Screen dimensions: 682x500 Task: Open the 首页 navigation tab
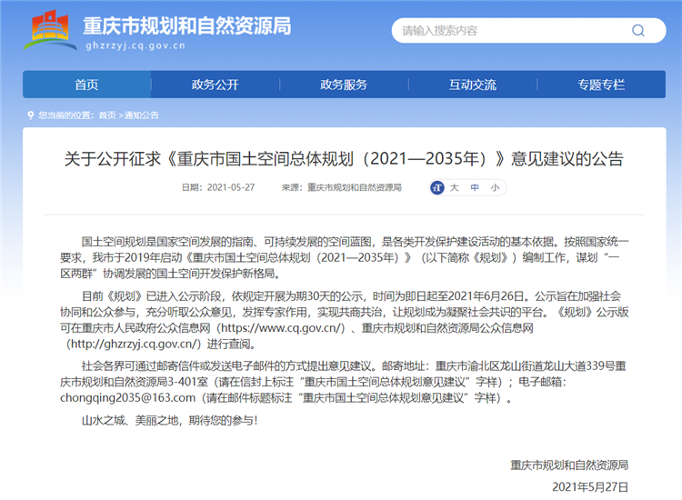pos(87,85)
